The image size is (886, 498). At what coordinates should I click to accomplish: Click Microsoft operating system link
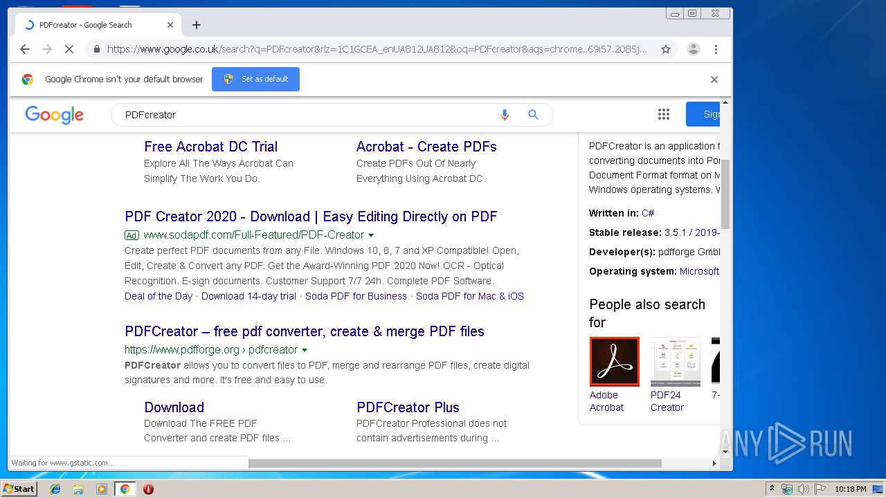[700, 271]
